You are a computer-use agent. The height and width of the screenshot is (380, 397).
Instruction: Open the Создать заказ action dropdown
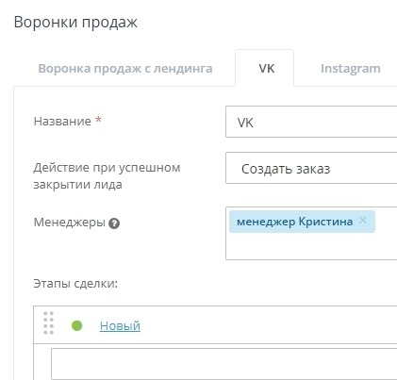click(x=311, y=168)
